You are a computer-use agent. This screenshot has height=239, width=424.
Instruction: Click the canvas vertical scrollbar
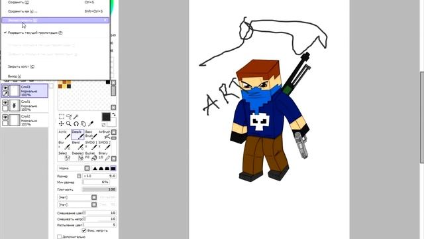click(422, 118)
